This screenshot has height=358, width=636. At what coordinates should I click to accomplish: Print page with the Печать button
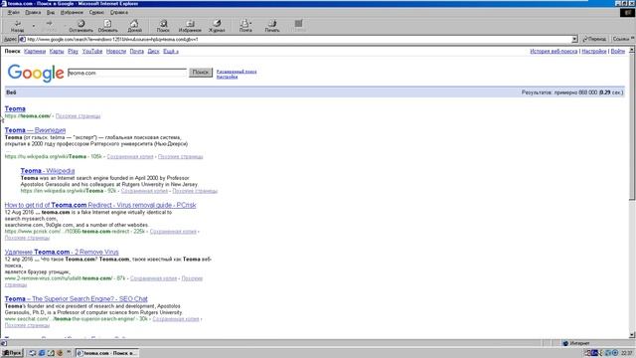coord(272,26)
